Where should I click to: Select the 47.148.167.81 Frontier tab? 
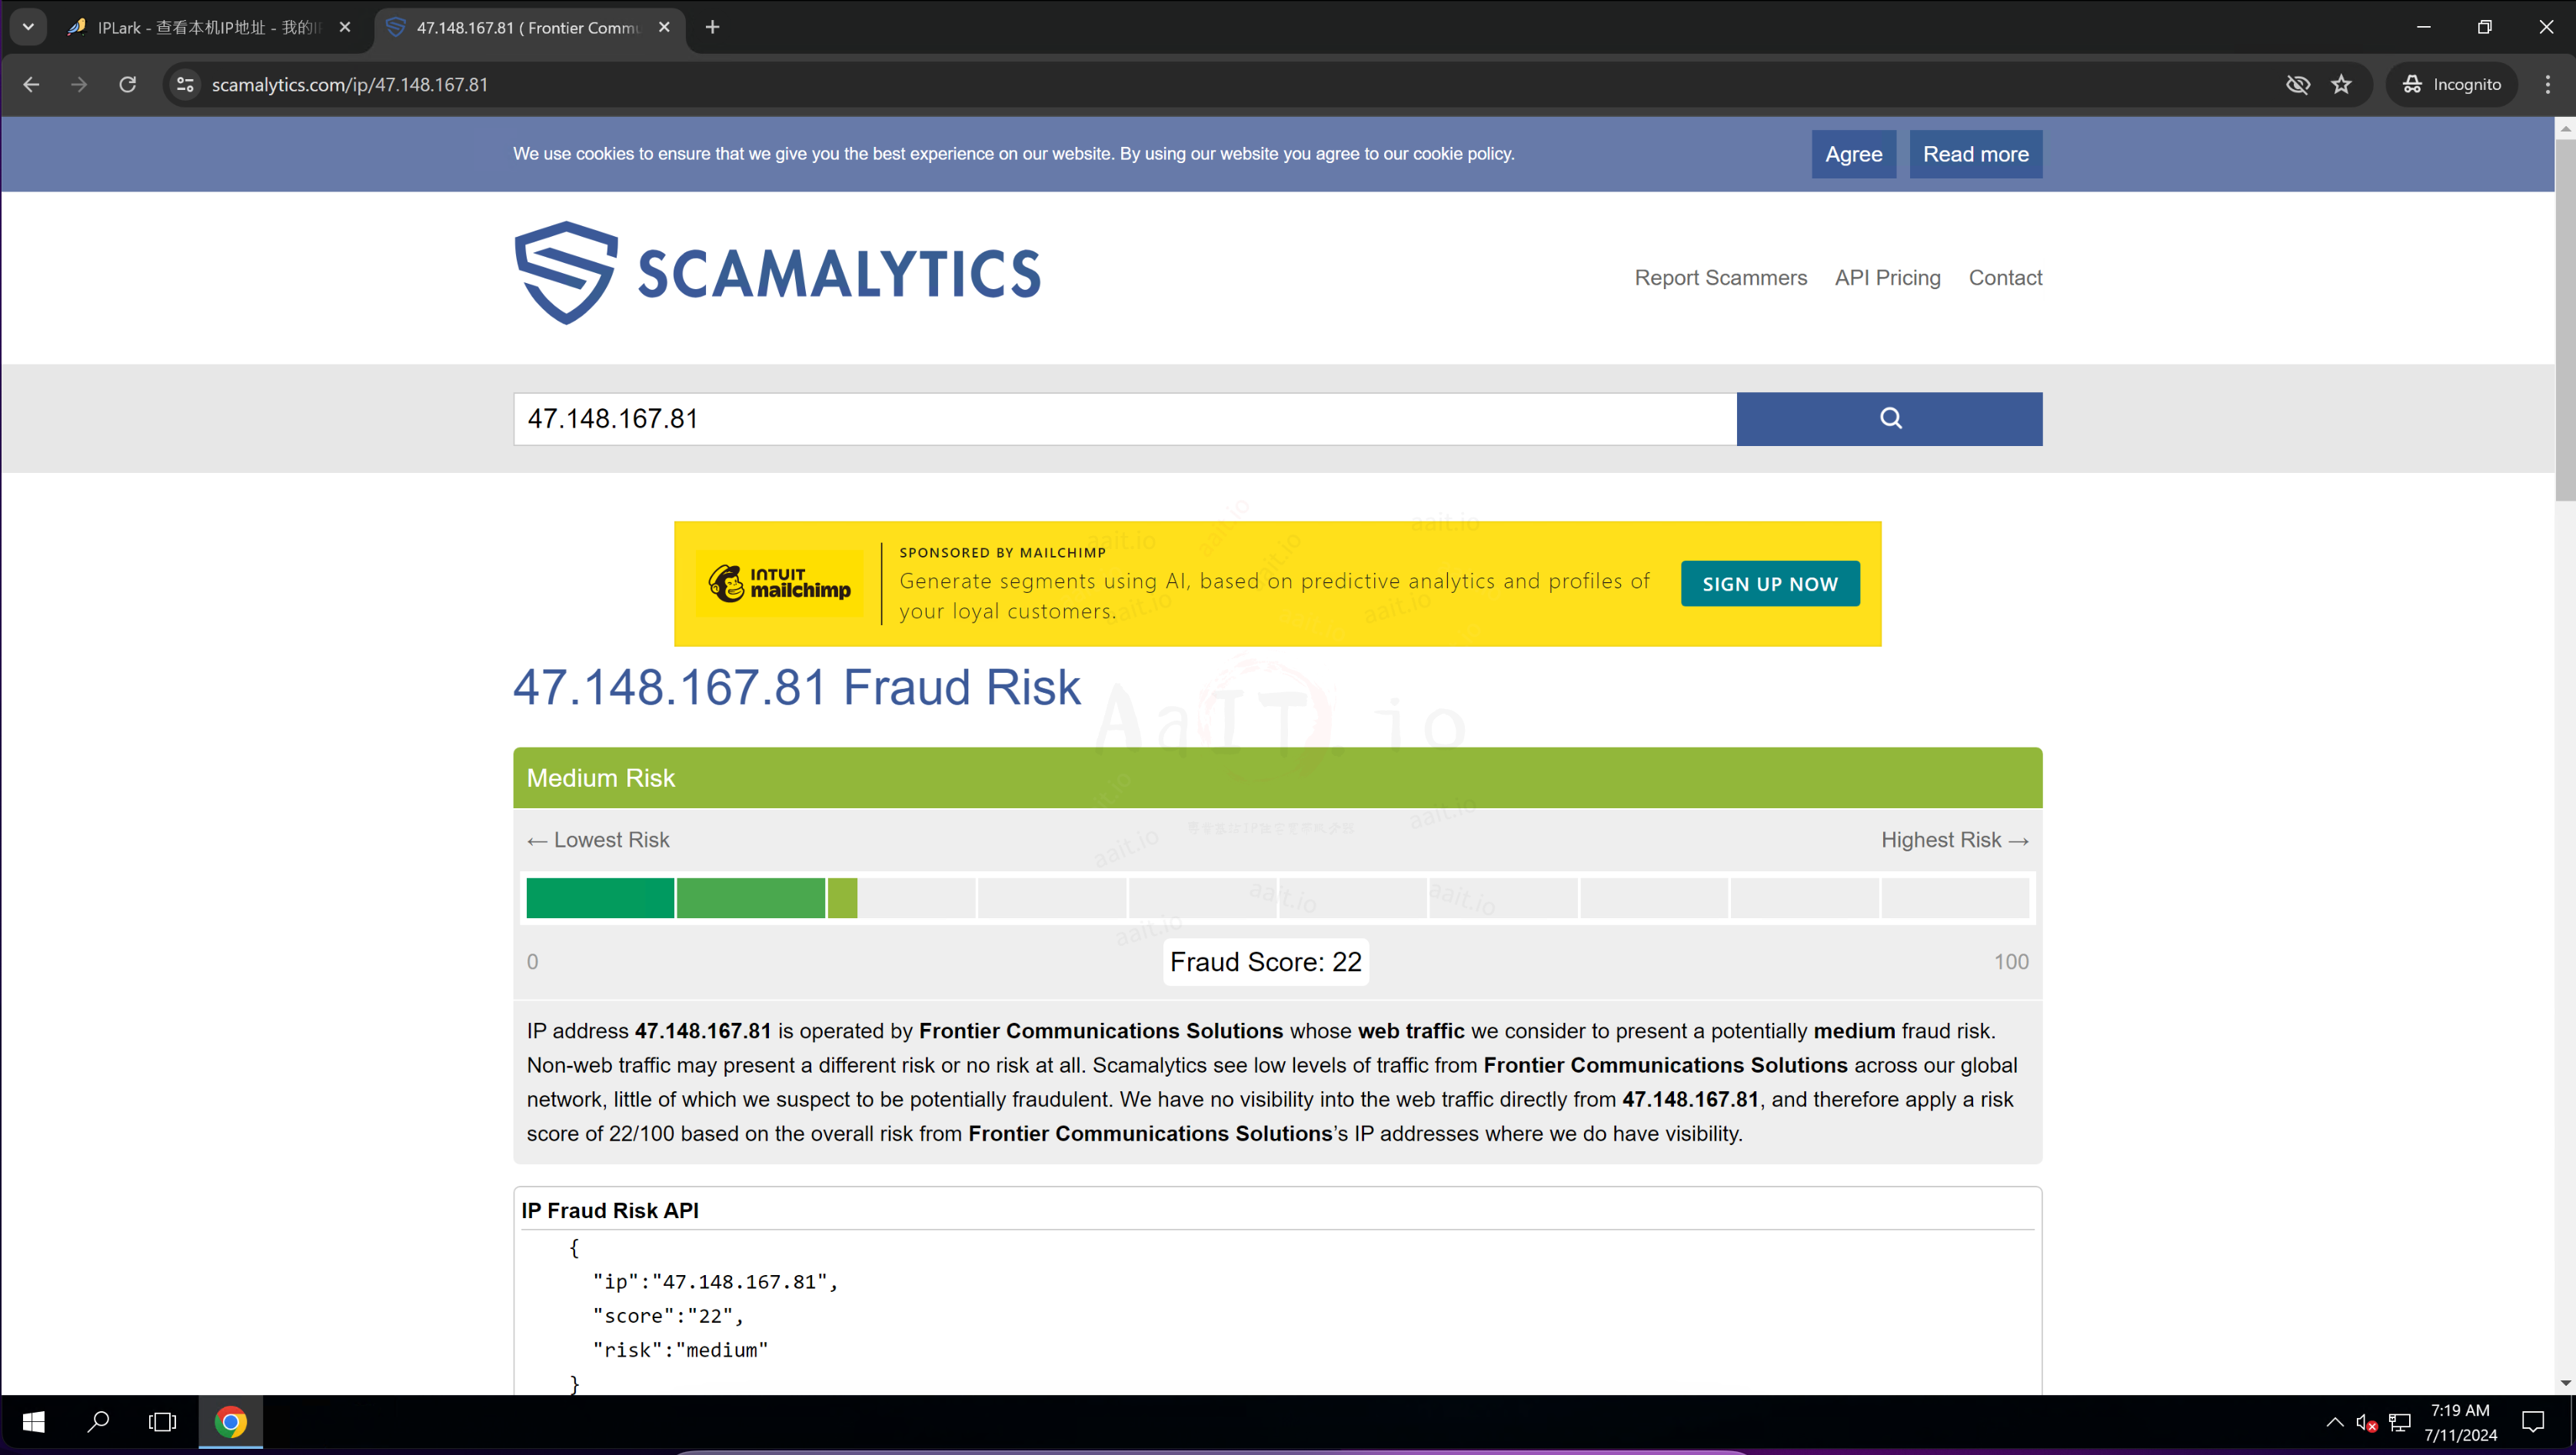(527, 28)
